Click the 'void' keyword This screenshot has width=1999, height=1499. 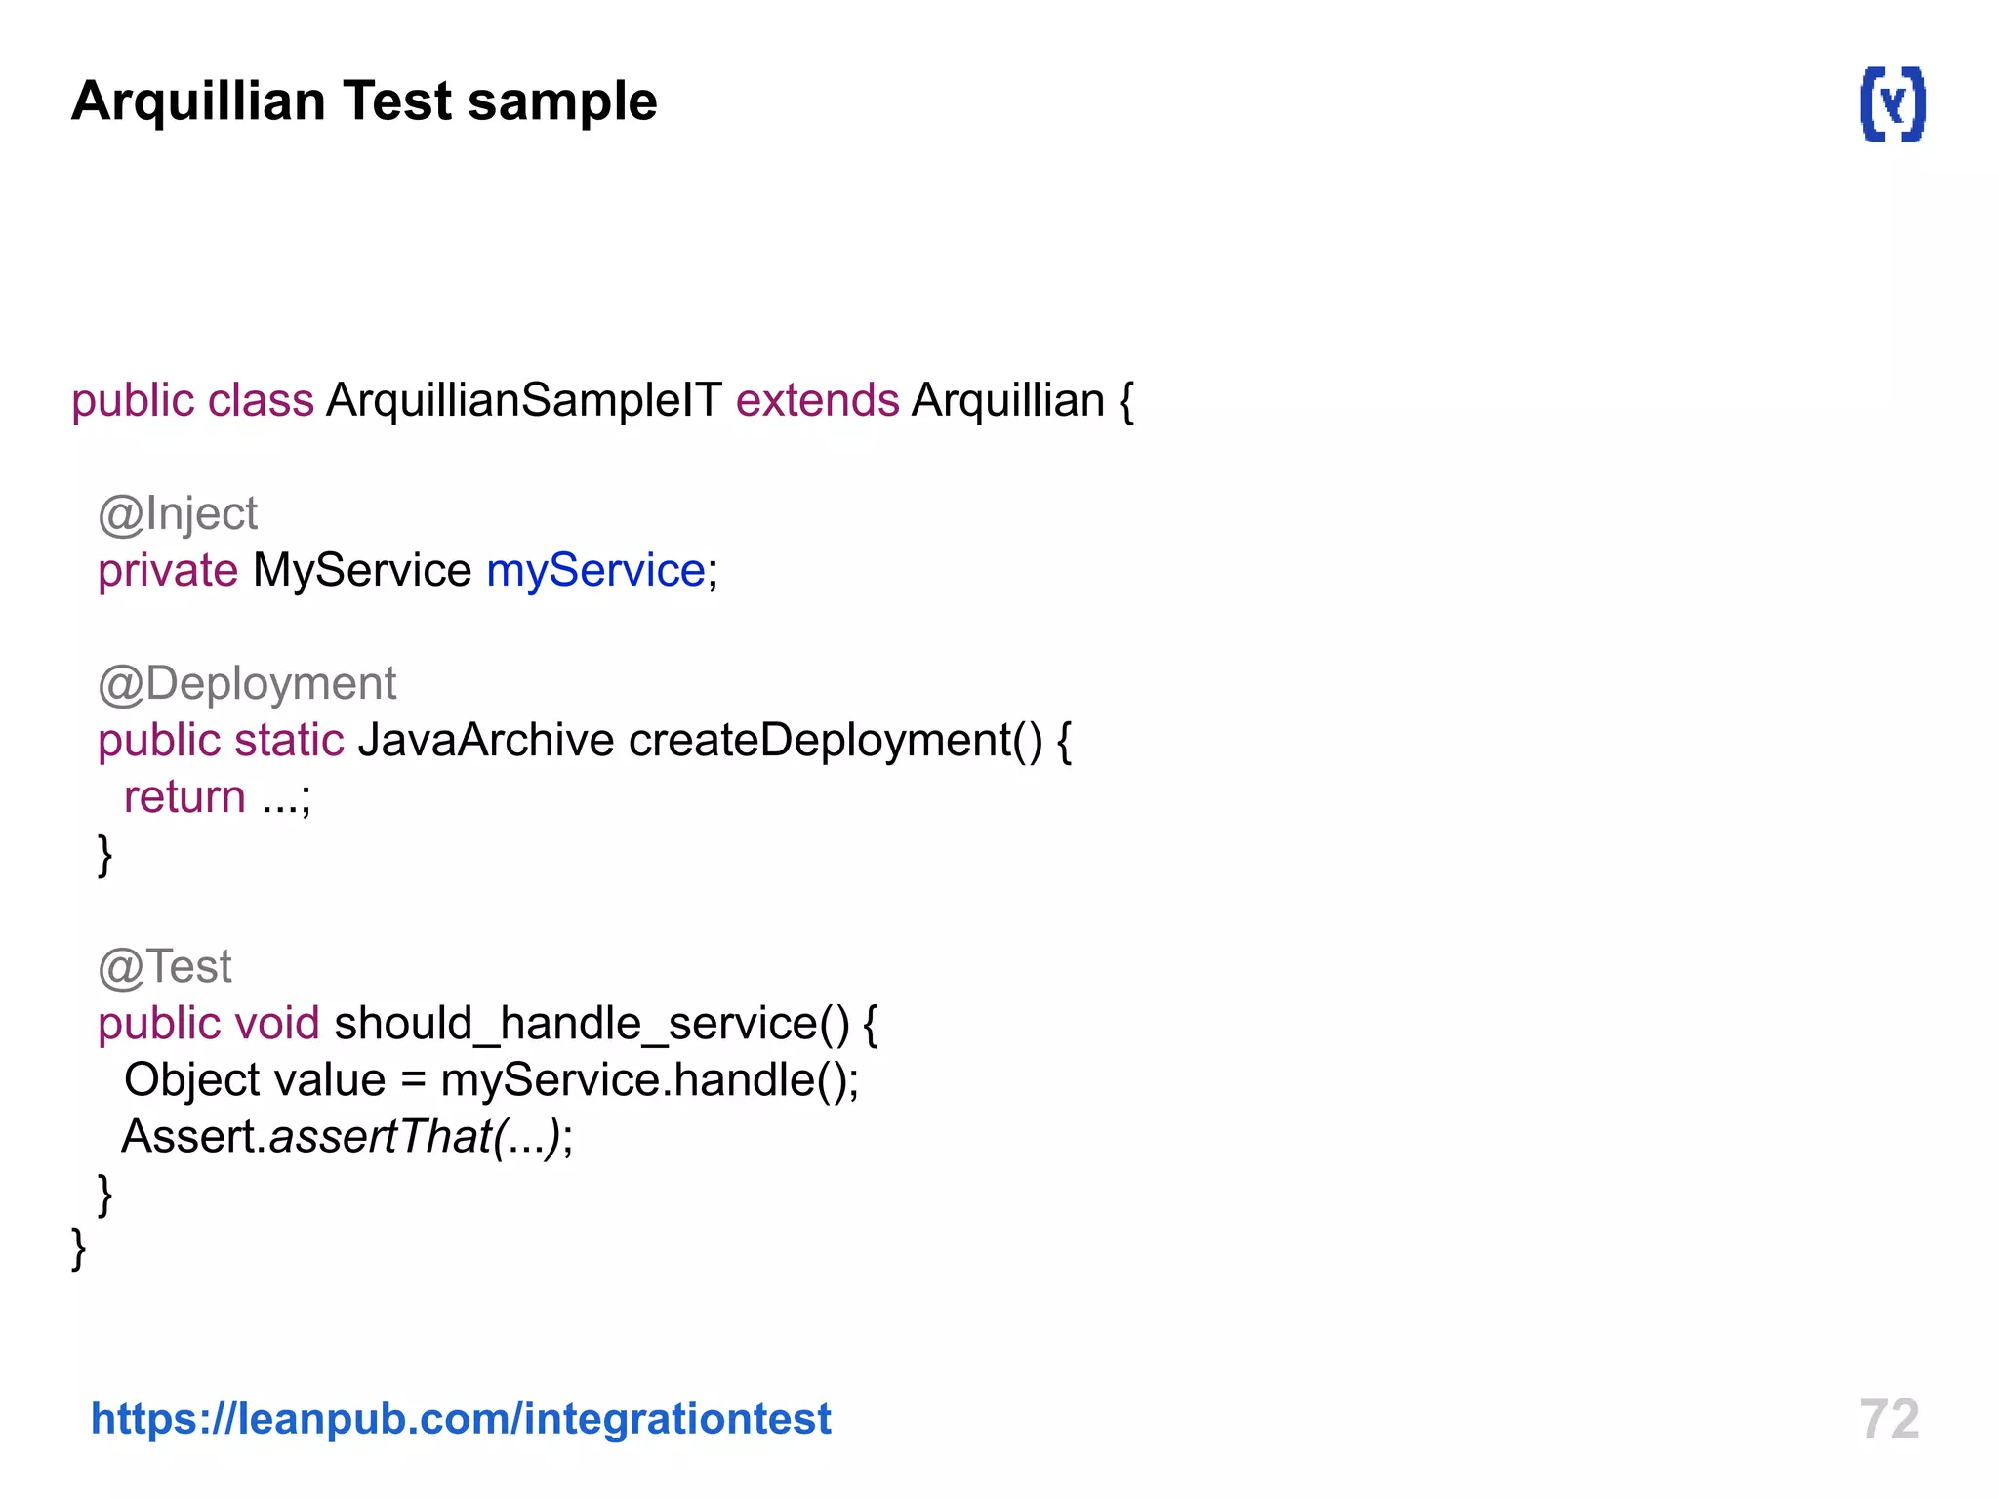(x=277, y=1024)
